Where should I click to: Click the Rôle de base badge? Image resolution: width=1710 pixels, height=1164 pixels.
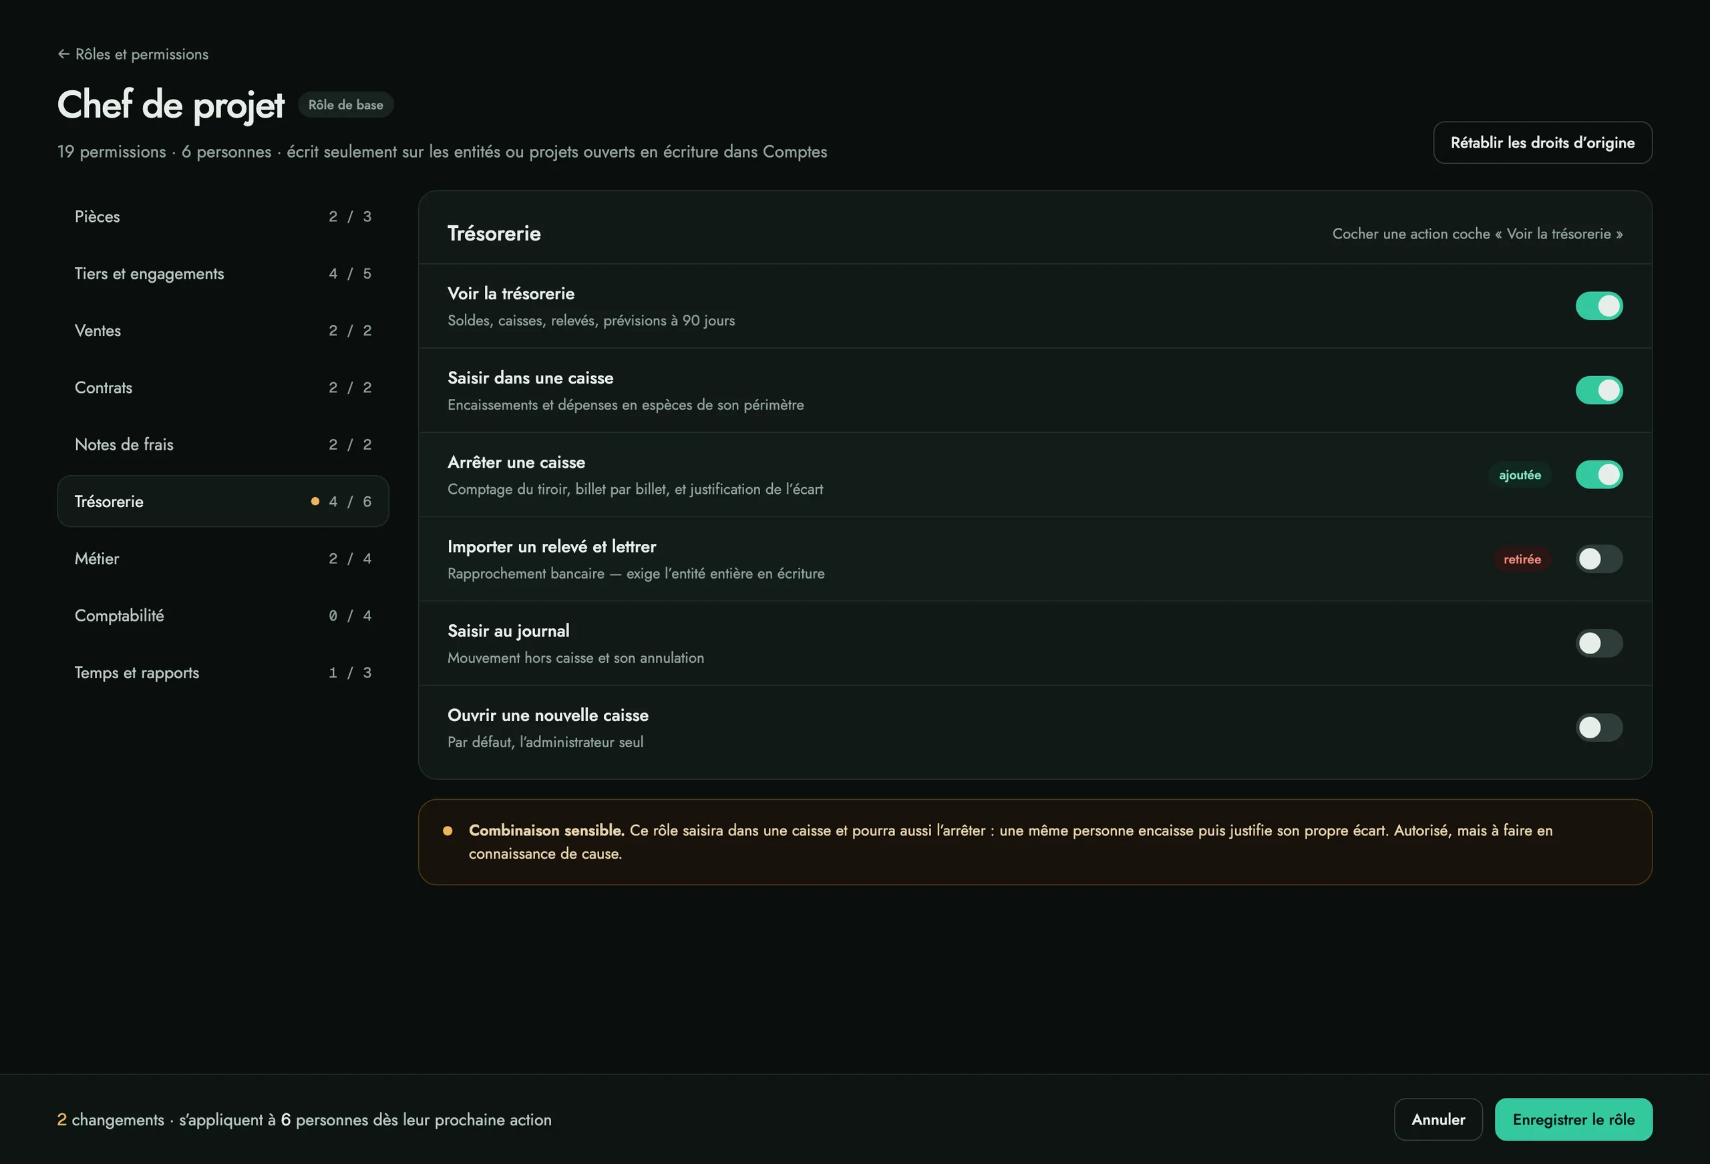(346, 104)
